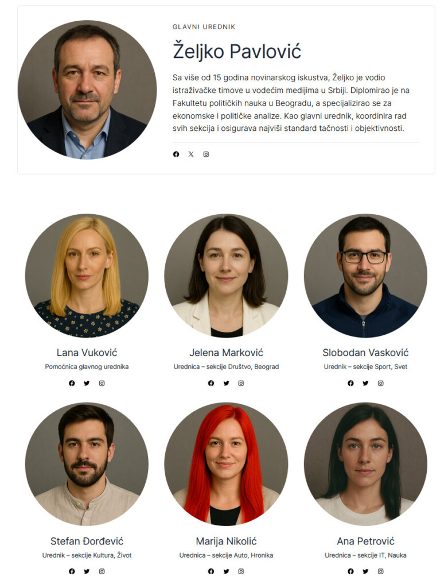Open Željko Pavlović's Facebook profile icon
Screen dimensions: 448x588
tap(176, 154)
